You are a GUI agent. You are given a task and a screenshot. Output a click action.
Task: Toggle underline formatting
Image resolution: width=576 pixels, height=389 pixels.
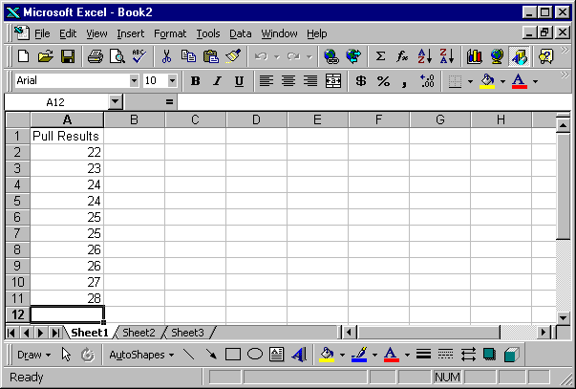coord(239,81)
